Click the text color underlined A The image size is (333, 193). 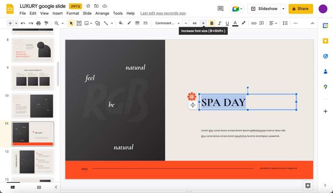[235, 23]
